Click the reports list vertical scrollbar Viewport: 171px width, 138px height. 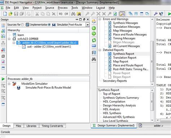coord(152,52)
